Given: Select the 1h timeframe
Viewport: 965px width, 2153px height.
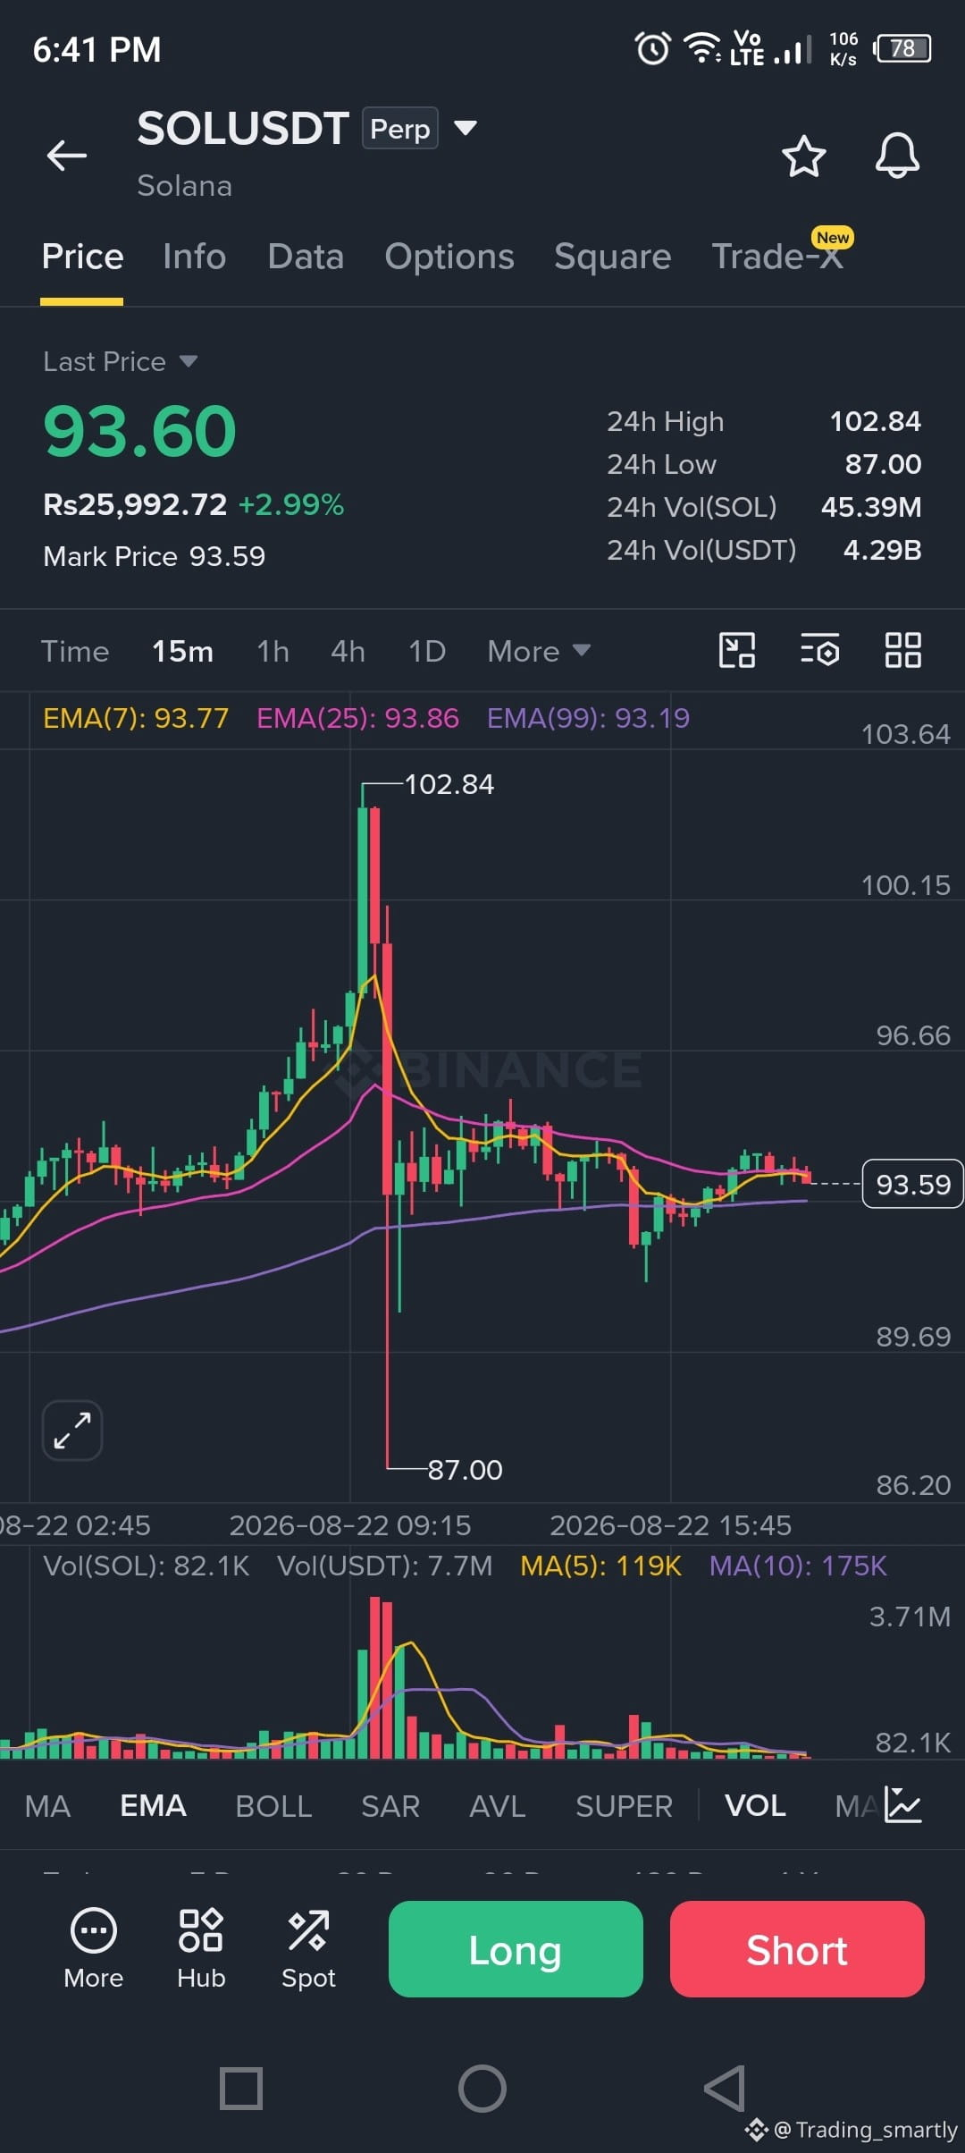Looking at the screenshot, I should coord(273,651).
